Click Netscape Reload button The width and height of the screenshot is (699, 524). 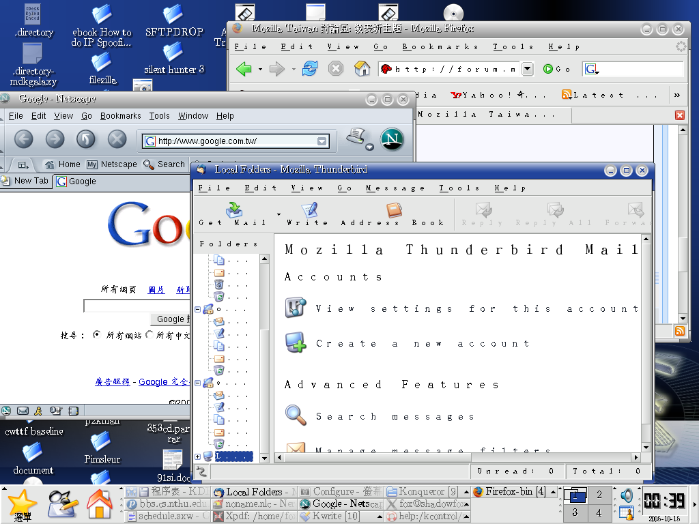click(x=85, y=140)
